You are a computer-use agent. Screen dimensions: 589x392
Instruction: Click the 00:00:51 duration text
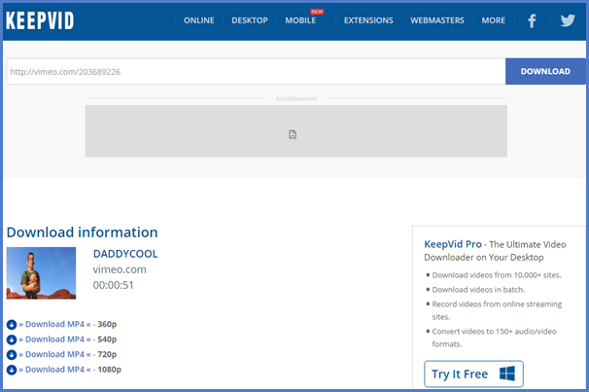(x=113, y=285)
